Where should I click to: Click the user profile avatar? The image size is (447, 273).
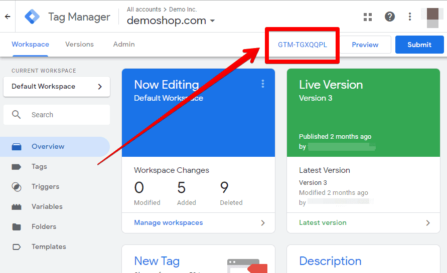pyautogui.click(x=432, y=17)
